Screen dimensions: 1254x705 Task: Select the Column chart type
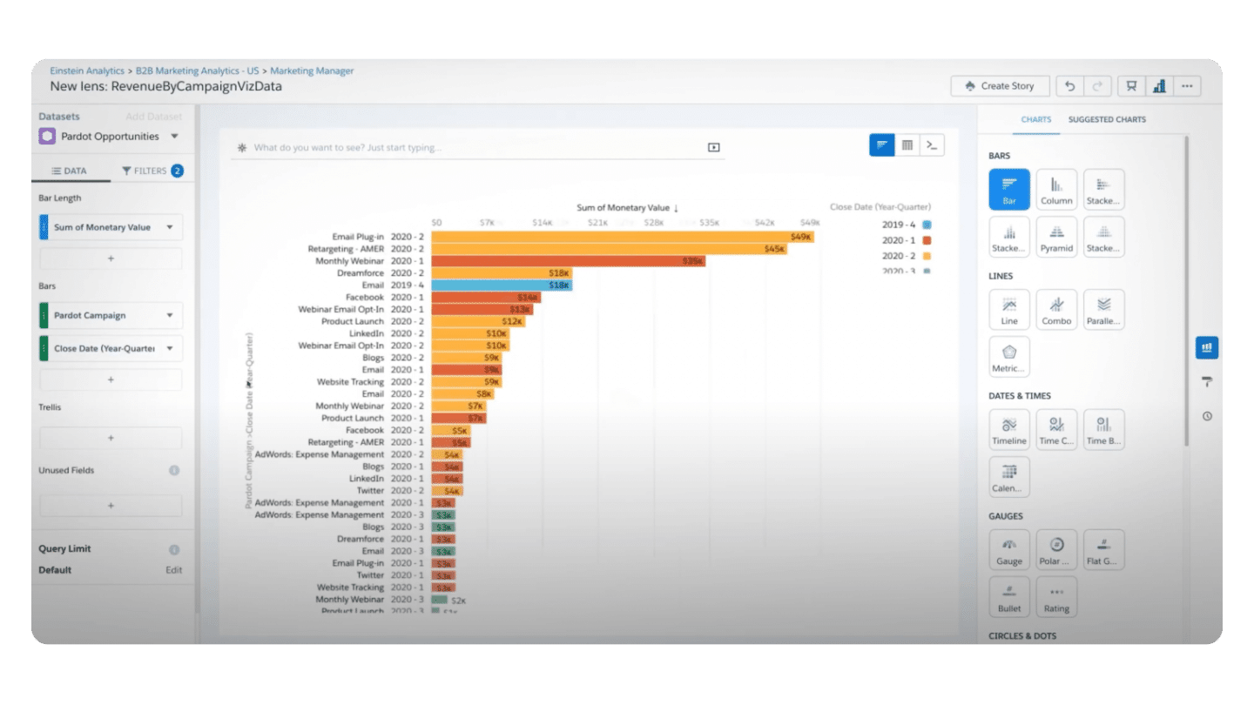click(1056, 190)
